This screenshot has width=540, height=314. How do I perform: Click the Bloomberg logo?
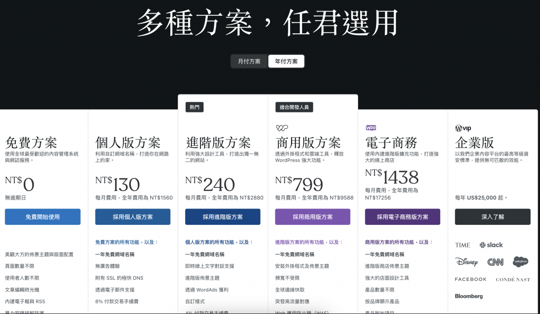[469, 296]
